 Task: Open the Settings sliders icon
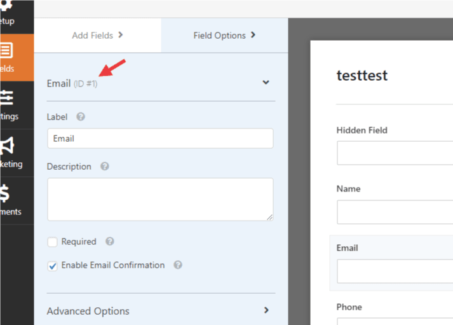[6, 98]
